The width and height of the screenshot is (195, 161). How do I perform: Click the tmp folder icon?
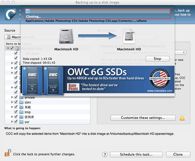(21, 112)
